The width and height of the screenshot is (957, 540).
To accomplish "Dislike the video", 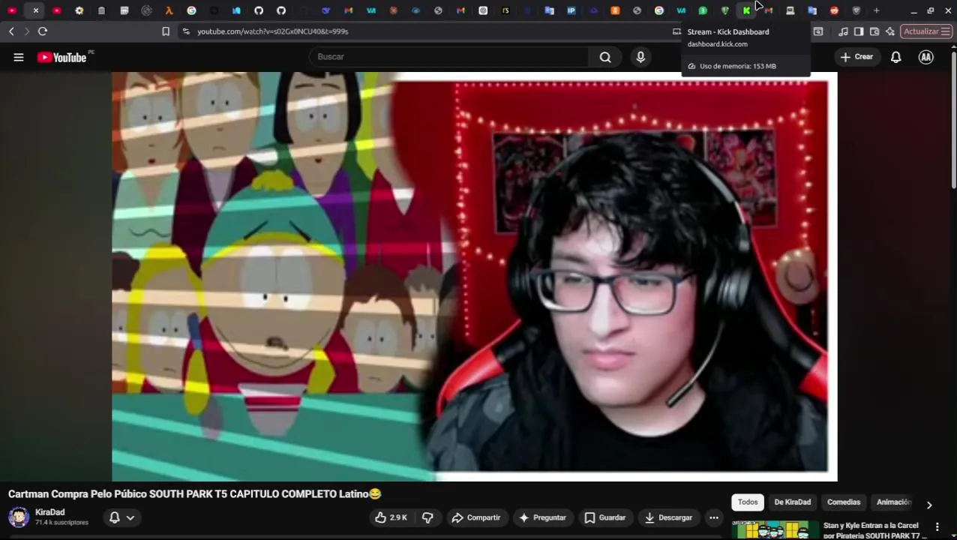I will pos(427,517).
